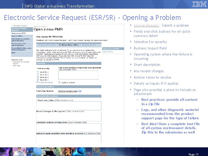Click the Short description bullet text

pyautogui.click(x=147, y=65)
